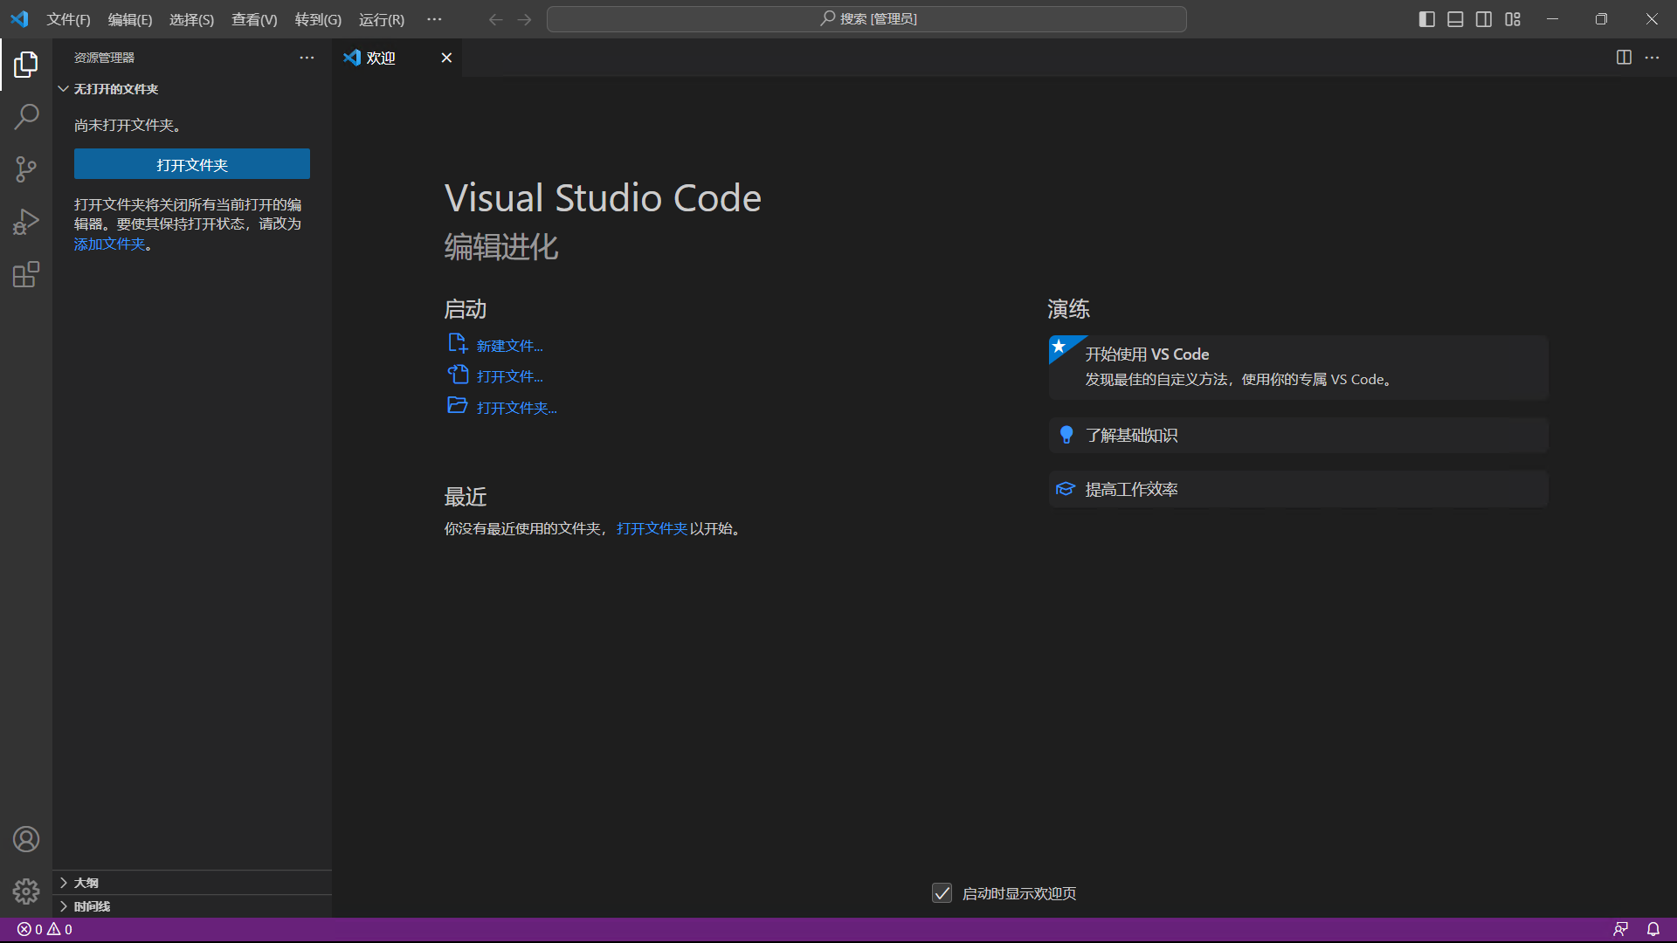Open notifications bell in status bar
This screenshot has height=943, width=1677.
pyautogui.click(x=1653, y=930)
